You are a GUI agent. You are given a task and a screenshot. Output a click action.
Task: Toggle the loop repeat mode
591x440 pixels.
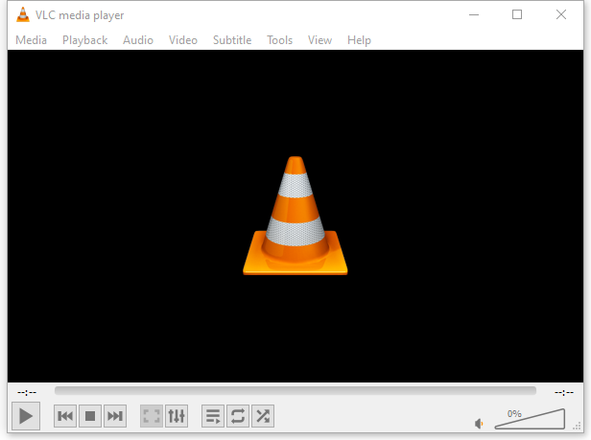pos(238,416)
